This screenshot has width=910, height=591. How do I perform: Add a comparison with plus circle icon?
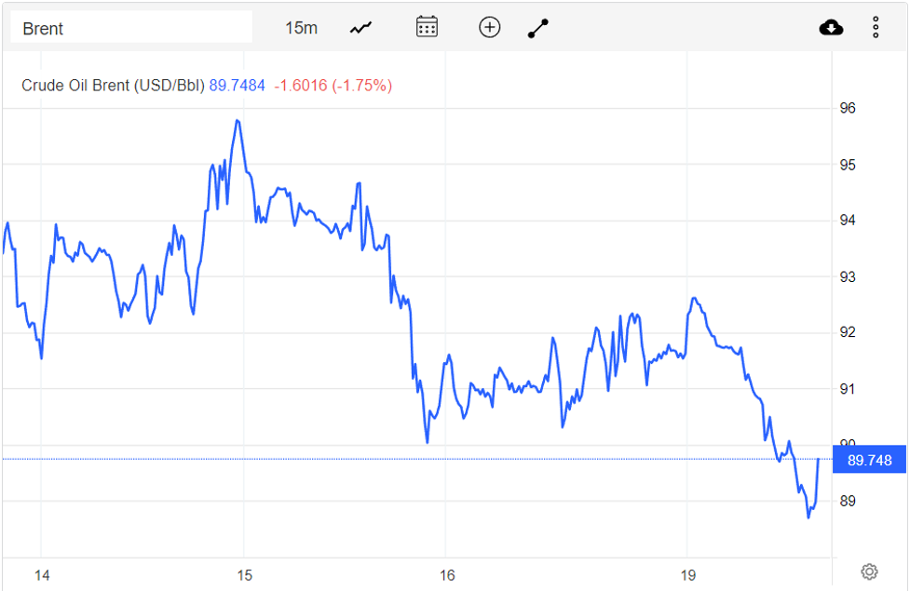(x=490, y=27)
